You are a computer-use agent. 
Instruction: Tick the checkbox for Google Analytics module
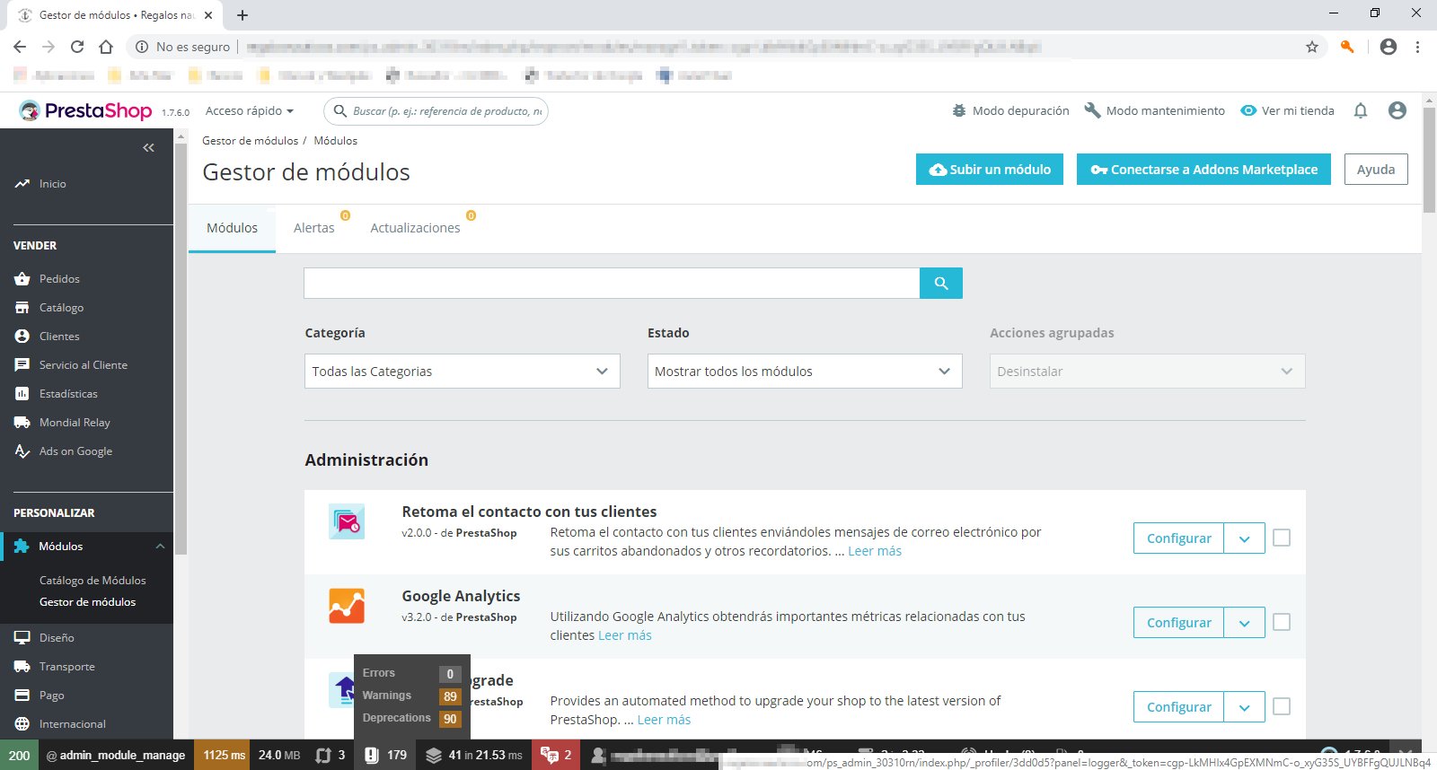point(1282,622)
